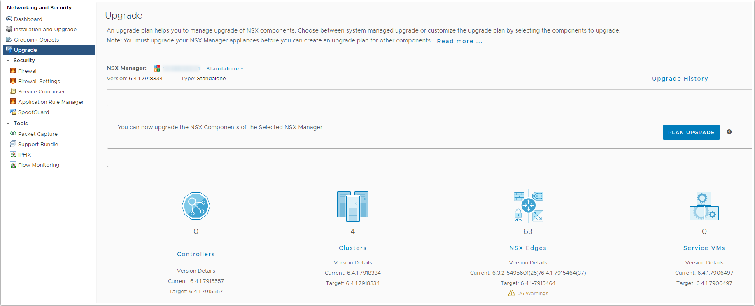The width and height of the screenshot is (755, 306).
Task: Open Service Composer
Action: pos(42,91)
